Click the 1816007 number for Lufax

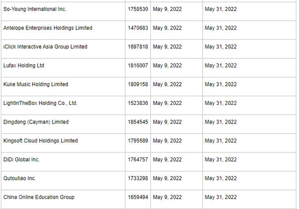point(138,66)
